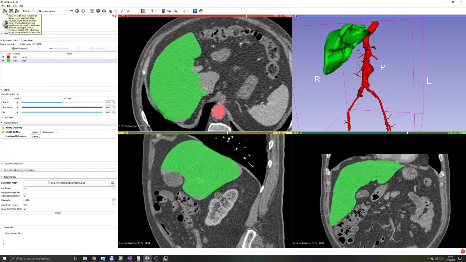
Task: Open the Volume Rendering cube icon
Action: coord(98,11)
